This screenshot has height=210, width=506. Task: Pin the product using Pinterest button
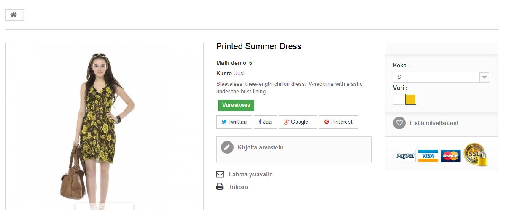coord(338,122)
